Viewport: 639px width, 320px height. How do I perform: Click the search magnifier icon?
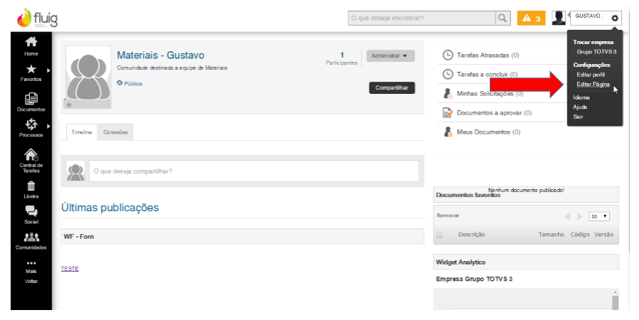tap(503, 18)
